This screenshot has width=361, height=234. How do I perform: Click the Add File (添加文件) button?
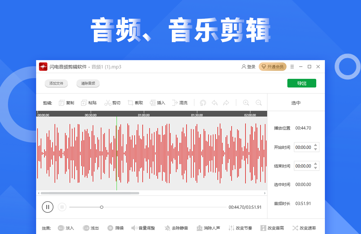56,84
